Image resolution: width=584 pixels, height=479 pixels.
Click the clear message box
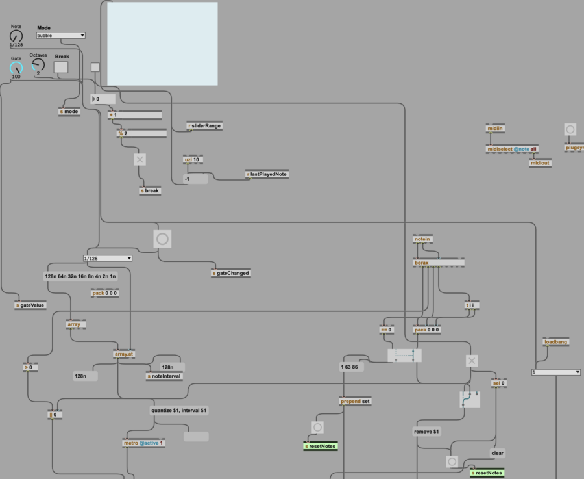[x=497, y=453]
